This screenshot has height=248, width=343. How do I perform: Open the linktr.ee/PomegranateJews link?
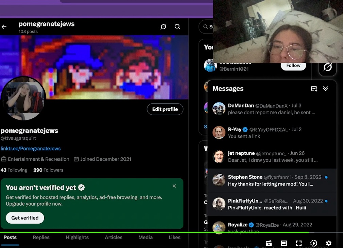point(31,149)
